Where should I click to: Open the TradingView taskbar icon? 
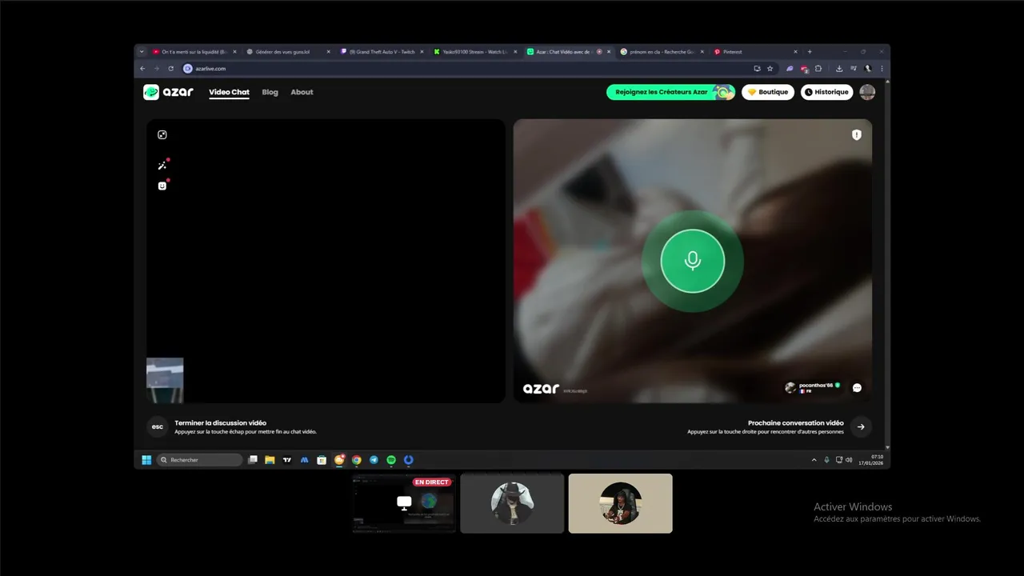click(x=287, y=460)
